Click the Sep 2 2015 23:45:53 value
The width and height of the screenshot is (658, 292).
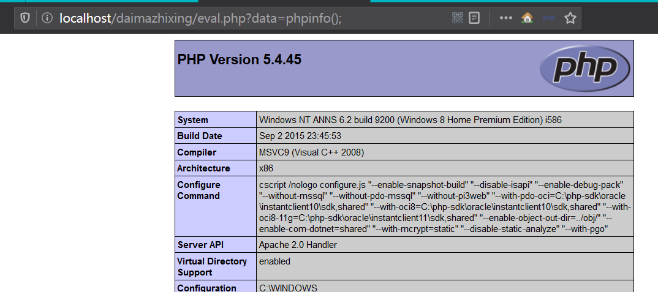(301, 136)
